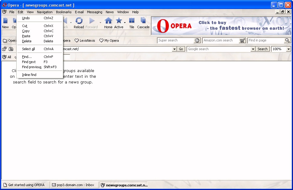Tile windows using the Tile icon
Image resolution: width=293 pixels, height=190 pixels.
[x=132, y=21]
